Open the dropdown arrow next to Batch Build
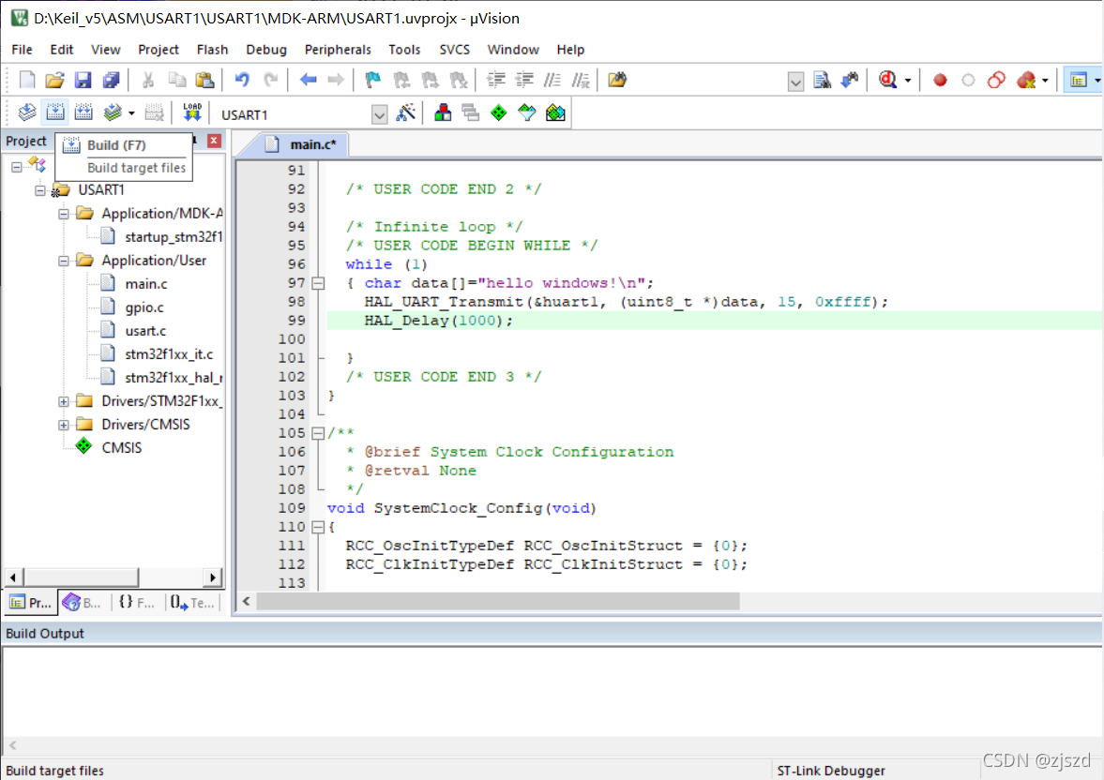 click(131, 112)
